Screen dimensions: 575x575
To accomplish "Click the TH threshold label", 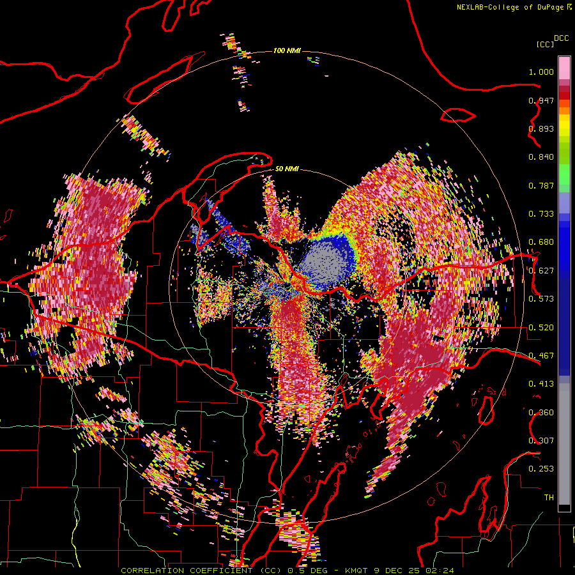I will [x=549, y=498].
